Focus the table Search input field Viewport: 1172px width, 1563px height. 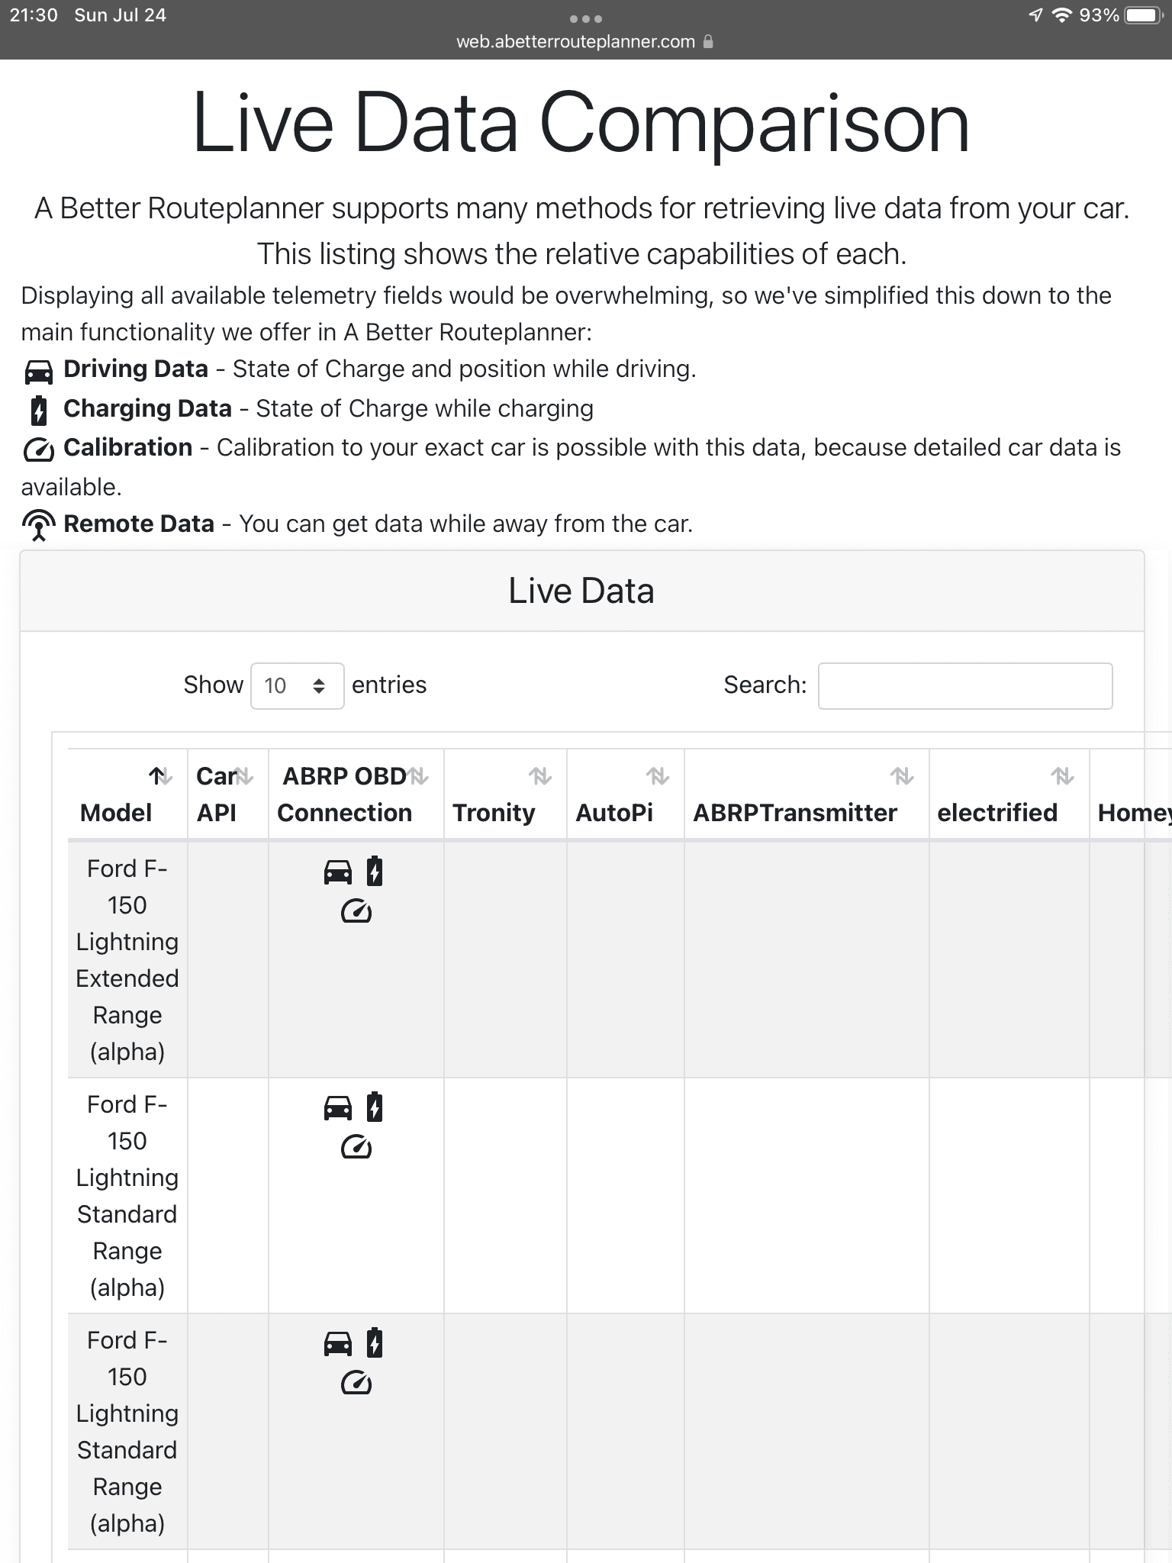[x=964, y=685]
